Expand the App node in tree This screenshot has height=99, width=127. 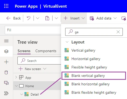click(x=16, y=77)
